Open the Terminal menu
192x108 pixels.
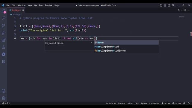(x=48, y=5)
